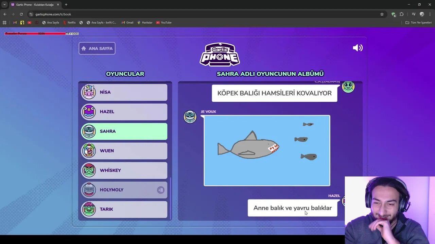Open the Ana Sayfa - beIN bookmark
This screenshot has height=244, width=435.
(101, 23)
